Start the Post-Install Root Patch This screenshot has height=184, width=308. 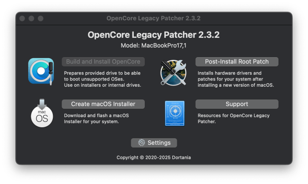tap(237, 62)
